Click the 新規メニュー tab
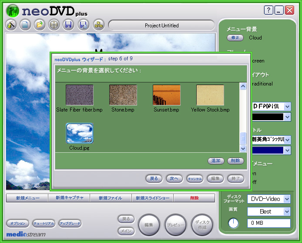 [27, 198]
